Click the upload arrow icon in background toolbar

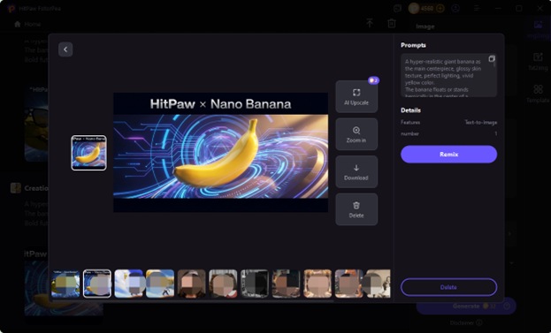370,24
